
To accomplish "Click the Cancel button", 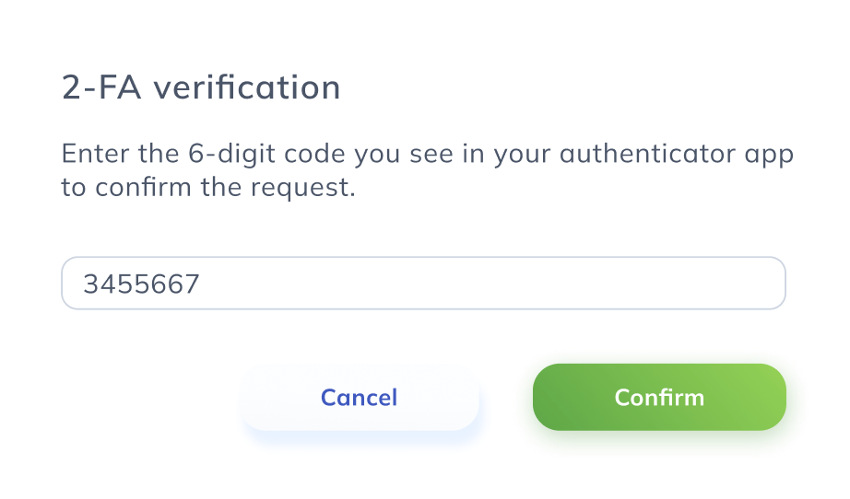I will click(359, 397).
